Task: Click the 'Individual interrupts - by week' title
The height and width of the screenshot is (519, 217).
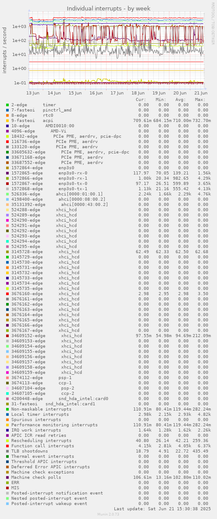Action: point(109,8)
